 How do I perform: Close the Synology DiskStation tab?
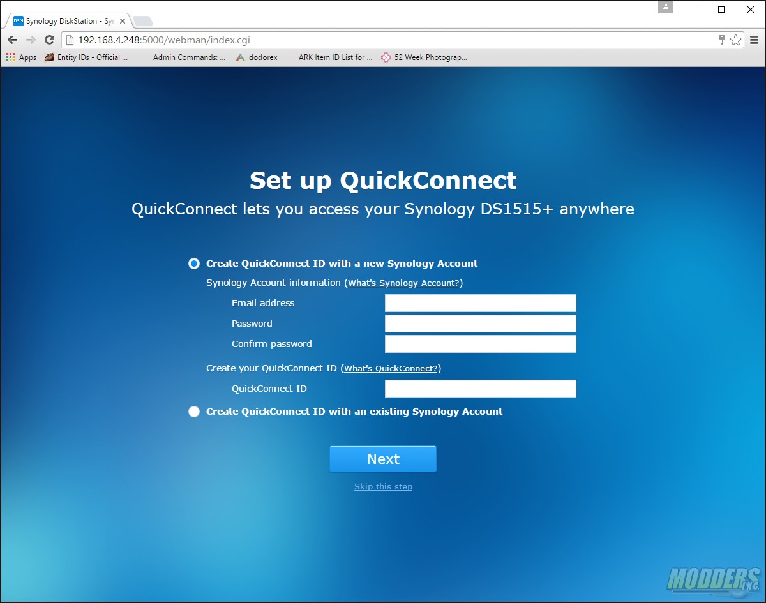123,21
